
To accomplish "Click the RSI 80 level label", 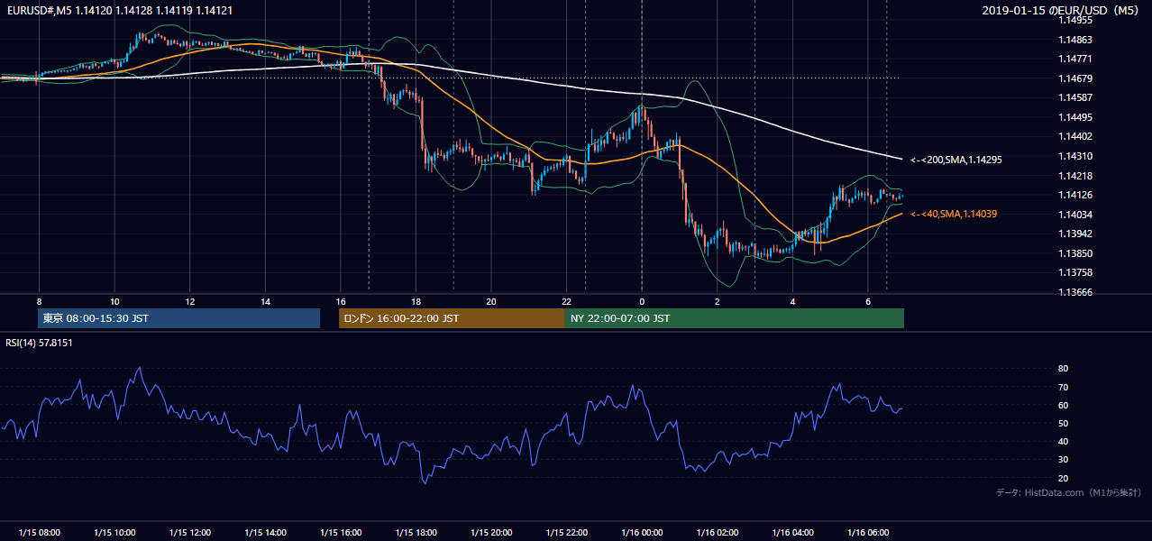I will tap(1063, 369).
